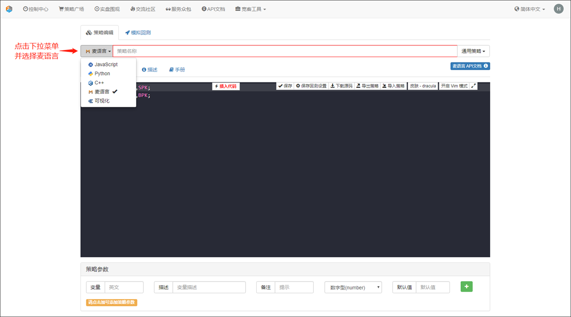Switch to the 模拟回测 tab

(138, 33)
